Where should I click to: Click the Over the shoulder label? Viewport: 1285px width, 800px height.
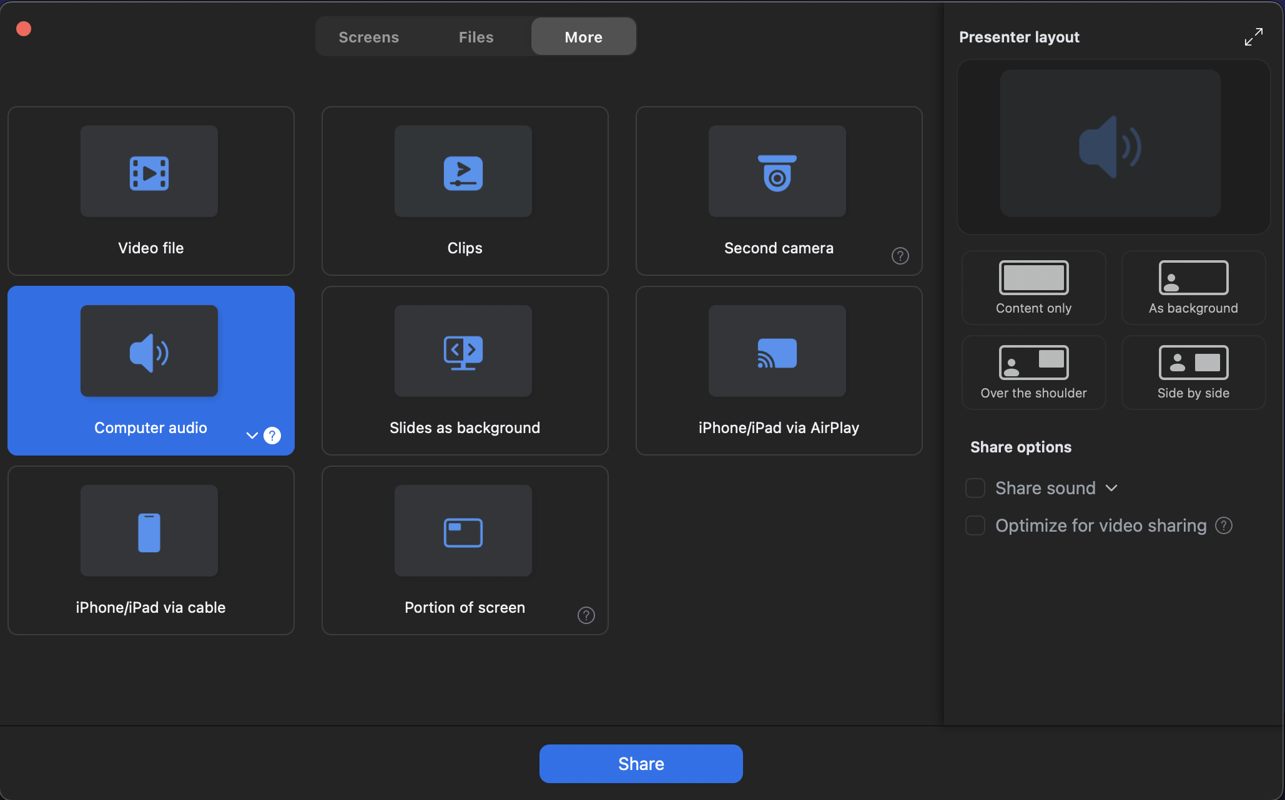1034,393
